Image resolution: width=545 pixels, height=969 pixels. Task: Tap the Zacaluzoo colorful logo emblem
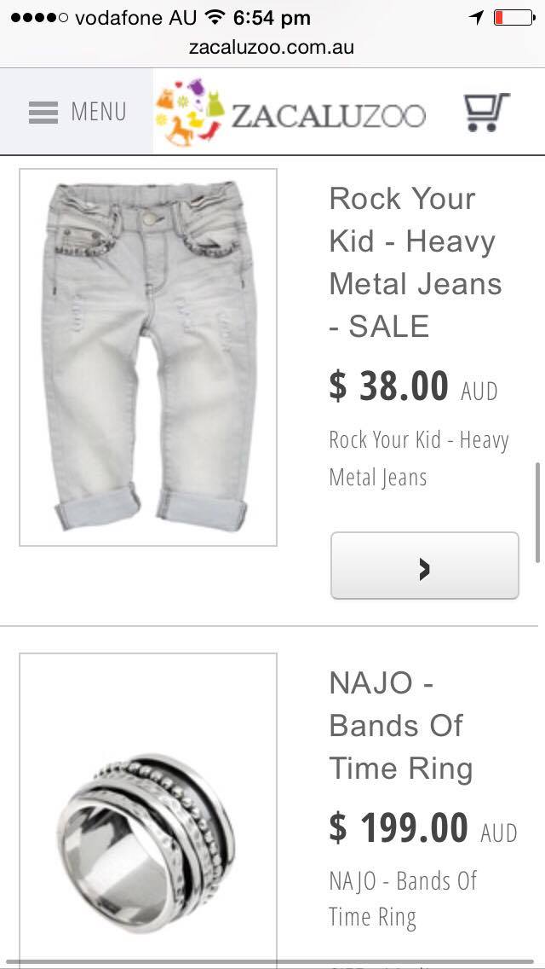tap(190, 112)
